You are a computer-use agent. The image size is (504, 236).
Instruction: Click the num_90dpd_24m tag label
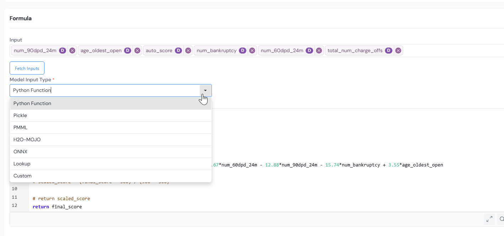click(35, 51)
